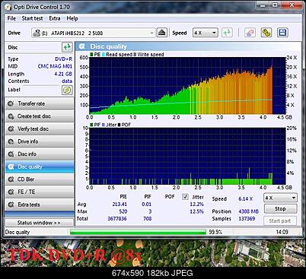Screen dimensions: 306x279
Task: Click the DVD+R type value
Action: 64,59
